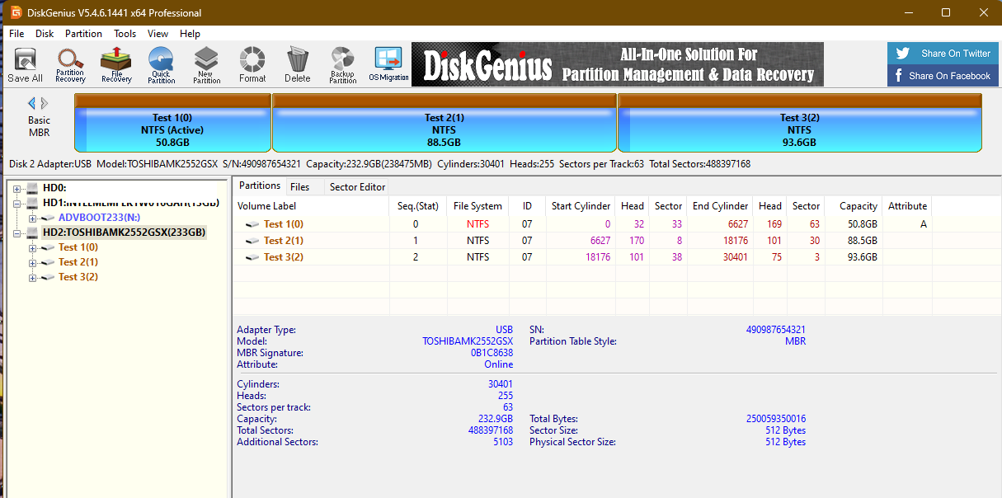
Task: Click drive icon beside Test 3(2) in table
Action: click(253, 257)
